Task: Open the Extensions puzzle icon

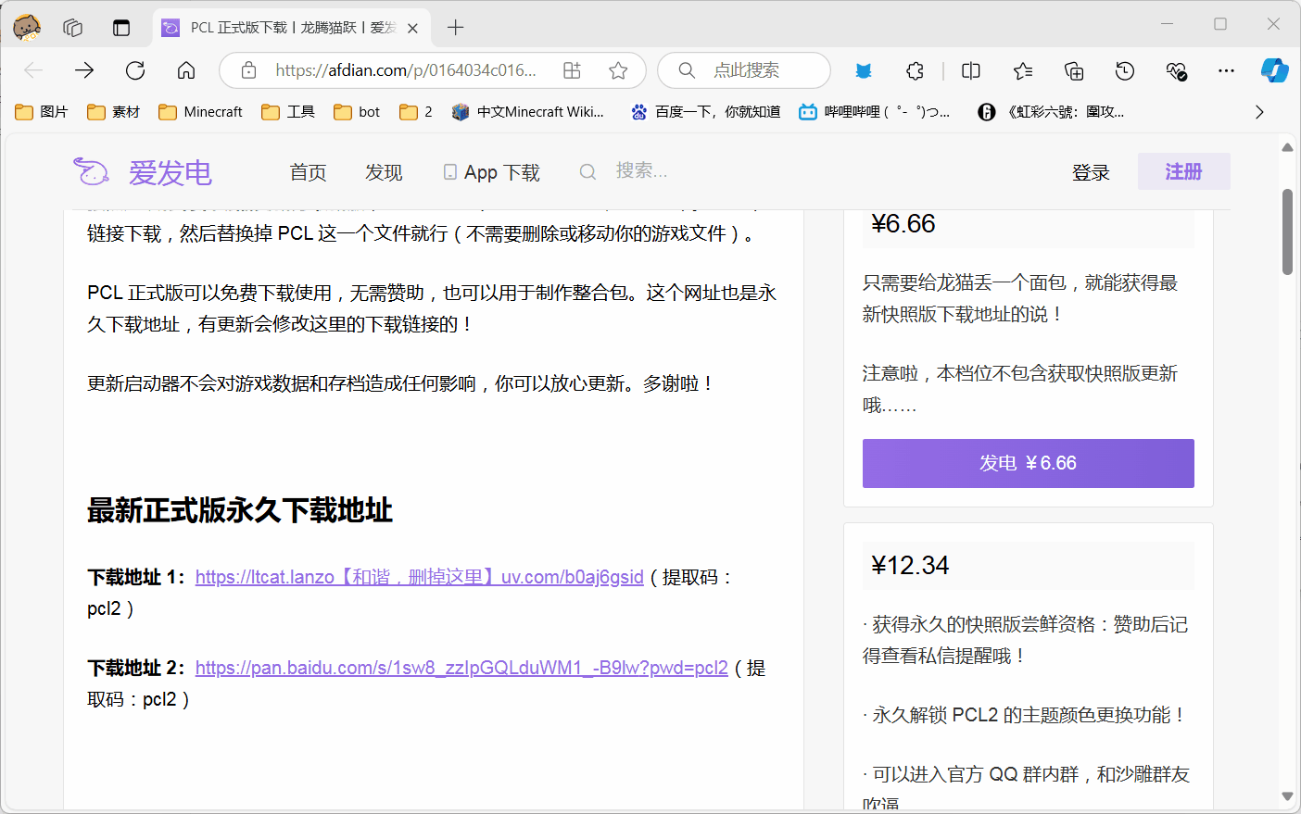Action: click(x=915, y=70)
